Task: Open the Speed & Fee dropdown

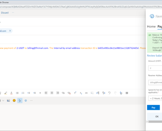Action: point(155,98)
